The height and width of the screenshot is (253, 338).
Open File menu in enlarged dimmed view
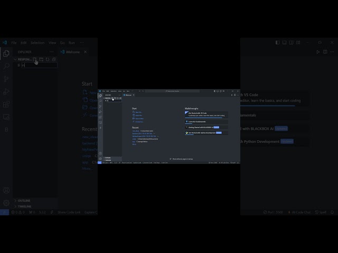[x=14, y=43]
